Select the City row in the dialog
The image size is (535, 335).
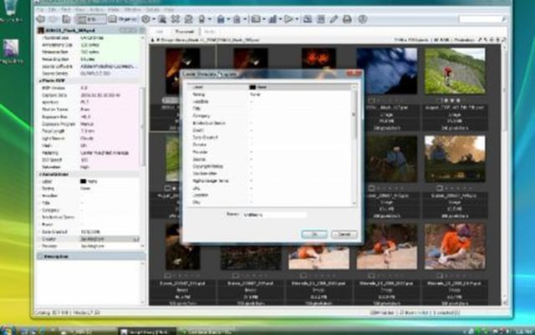[269, 202]
